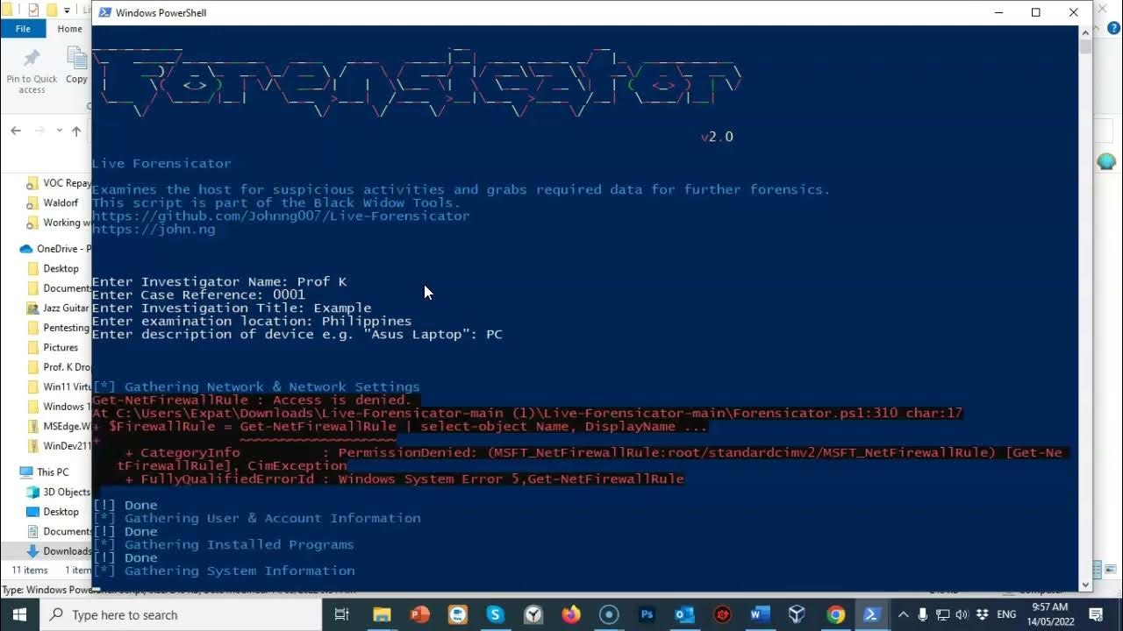
Task: Click the github.com Live-Forensicator URL text
Action: tap(281, 216)
